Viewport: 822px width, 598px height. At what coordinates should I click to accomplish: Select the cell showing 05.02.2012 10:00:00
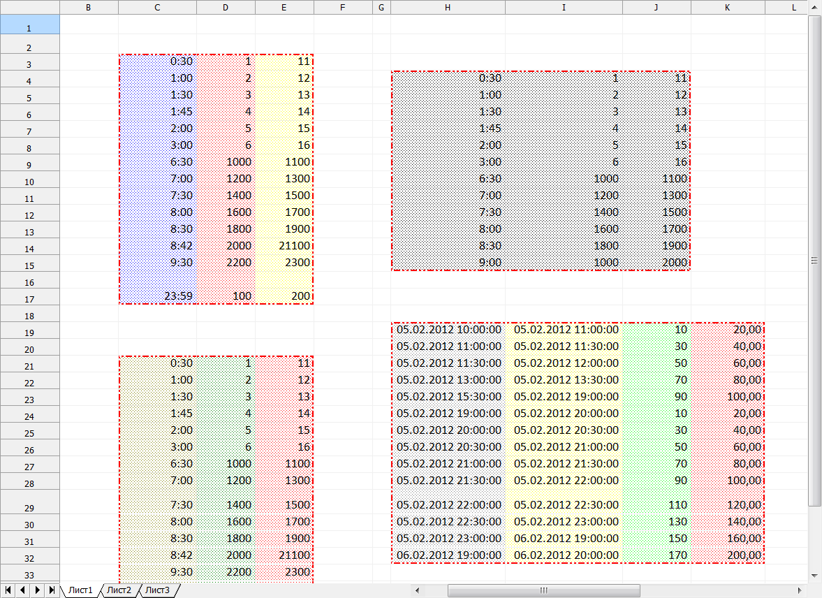coord(447,329)
